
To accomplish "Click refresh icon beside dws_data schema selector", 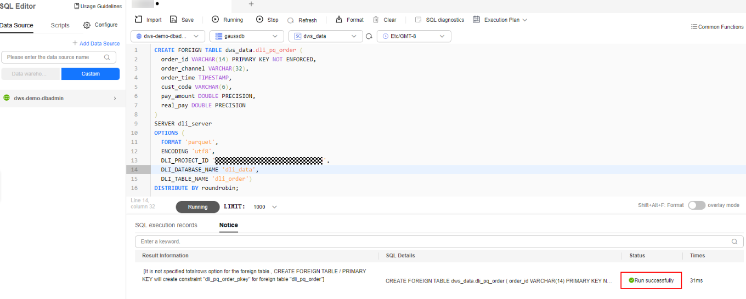I will (x=369, y=36).
